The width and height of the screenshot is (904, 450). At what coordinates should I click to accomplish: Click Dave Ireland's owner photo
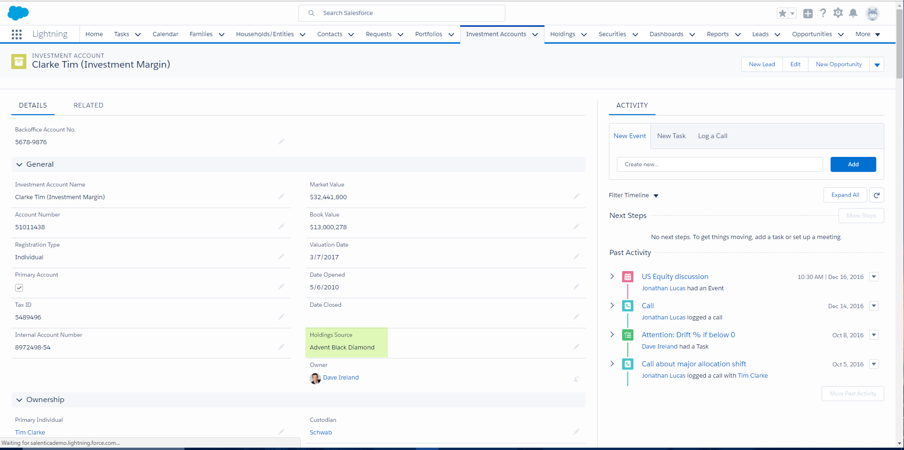(x=315, y=378)
